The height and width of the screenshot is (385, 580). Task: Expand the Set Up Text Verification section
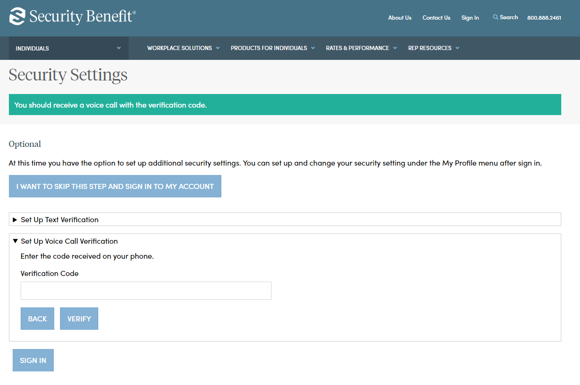click(285, 219)
